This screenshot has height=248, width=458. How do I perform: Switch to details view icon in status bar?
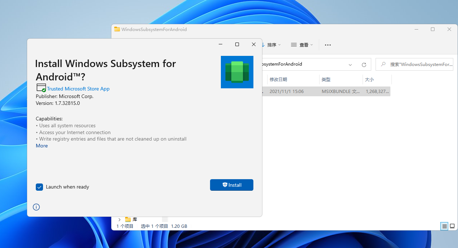point(444,226)
